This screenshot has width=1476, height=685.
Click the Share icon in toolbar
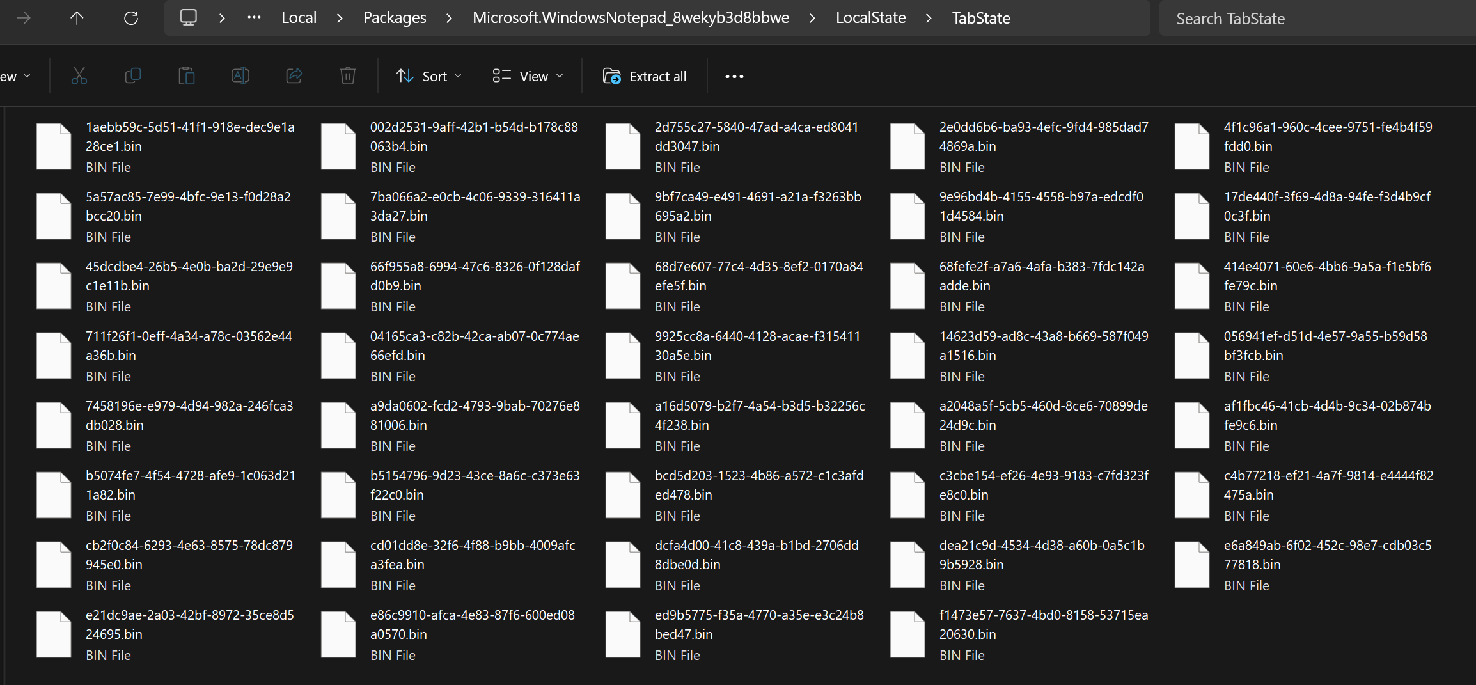(x=294, y=76)
